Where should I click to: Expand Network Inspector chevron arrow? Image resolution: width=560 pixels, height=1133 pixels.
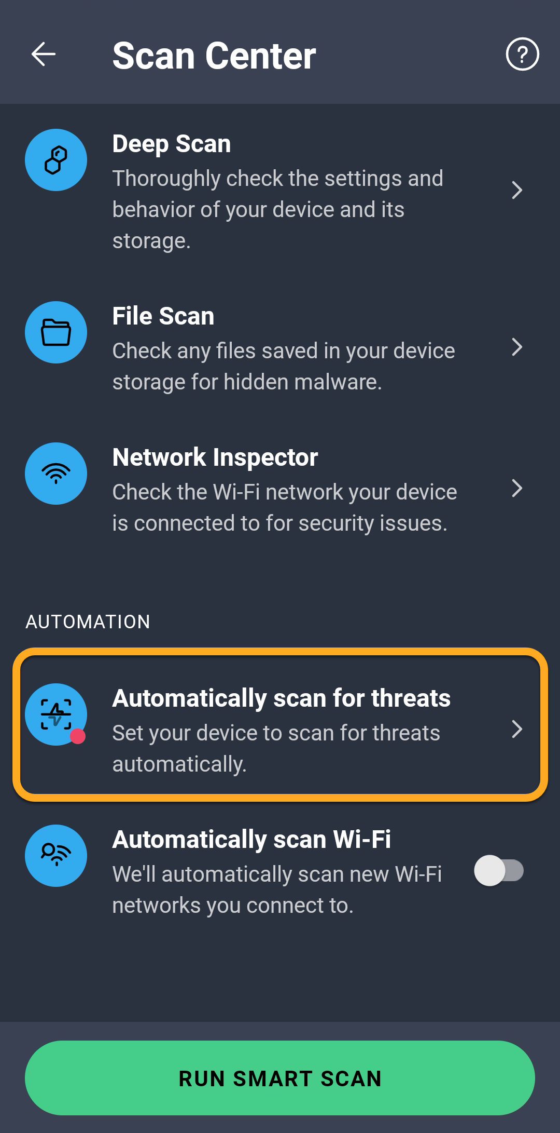click(x=517, y=488)
